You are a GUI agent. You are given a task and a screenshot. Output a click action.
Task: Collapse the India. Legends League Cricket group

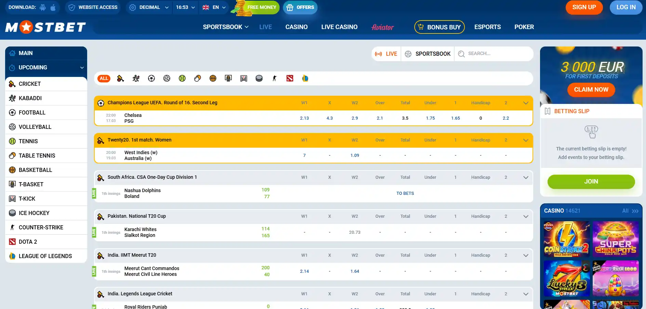click(526, 294)
